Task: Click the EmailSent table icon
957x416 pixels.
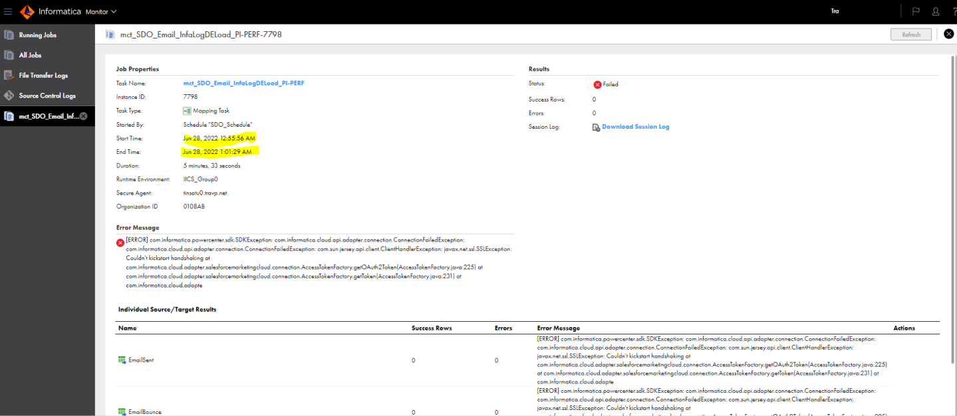Action: pyautogui.click(x=122, y=360)
